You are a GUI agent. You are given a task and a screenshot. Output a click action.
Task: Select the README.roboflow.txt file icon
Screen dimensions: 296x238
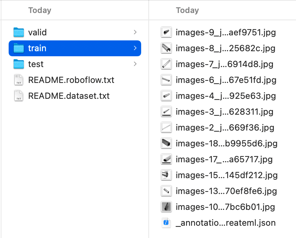19,80
